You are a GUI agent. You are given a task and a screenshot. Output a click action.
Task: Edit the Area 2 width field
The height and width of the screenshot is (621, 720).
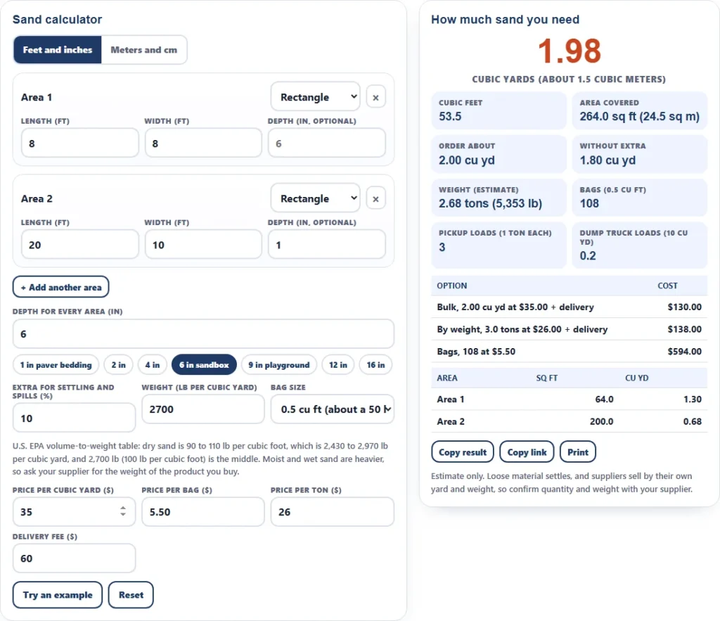[x=203, y=244]
